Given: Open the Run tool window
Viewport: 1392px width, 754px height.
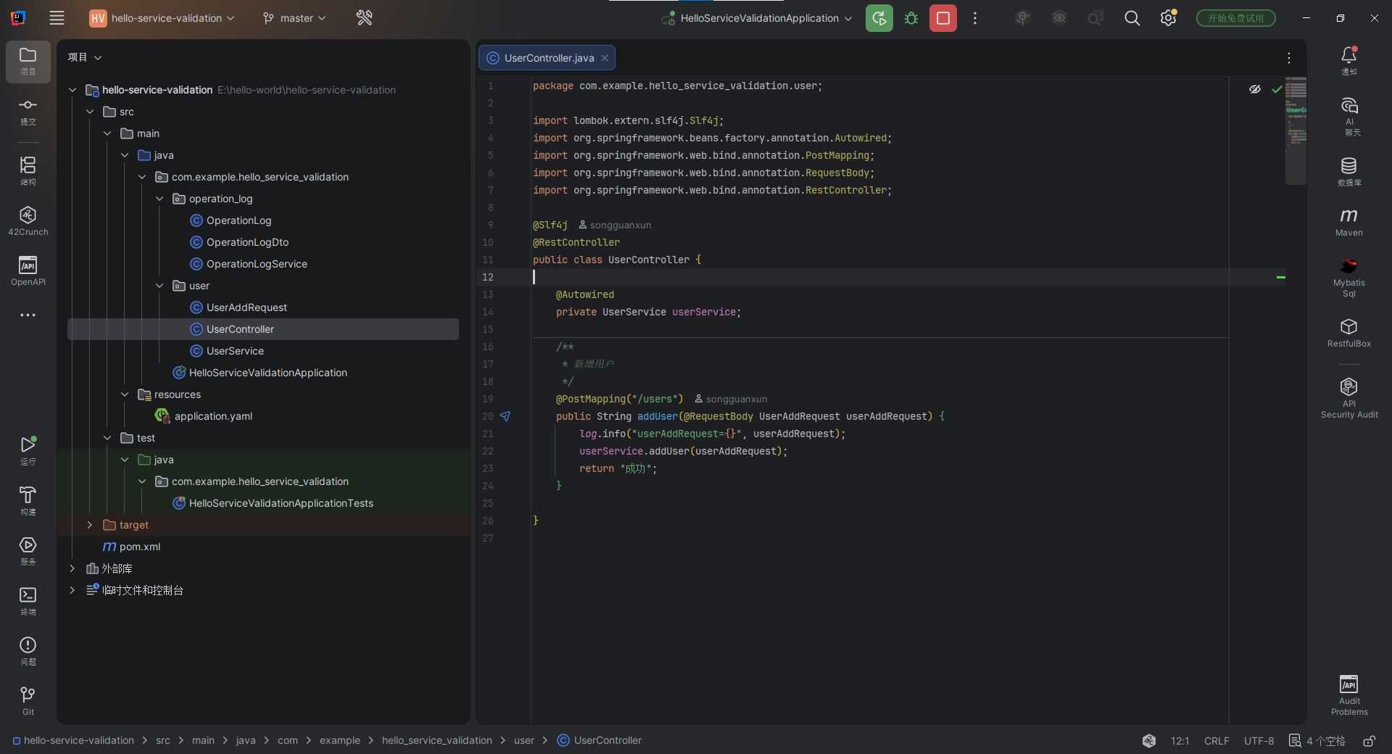Looking at the screenshot, I should click(28, 450).
